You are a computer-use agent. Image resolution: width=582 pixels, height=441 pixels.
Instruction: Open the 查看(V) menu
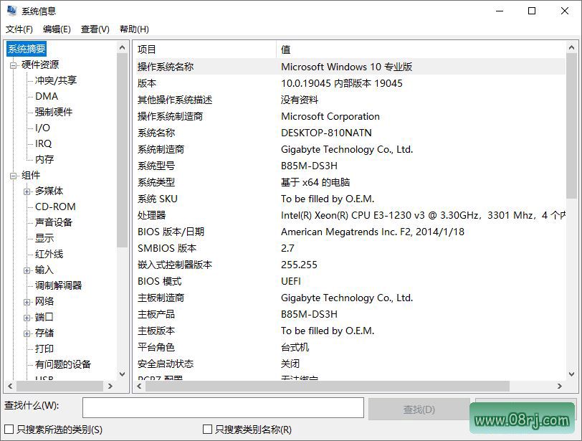coord(95,29)
